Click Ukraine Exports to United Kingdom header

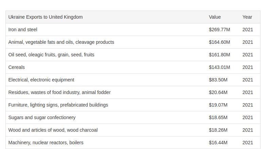click(x=46, y=17)
